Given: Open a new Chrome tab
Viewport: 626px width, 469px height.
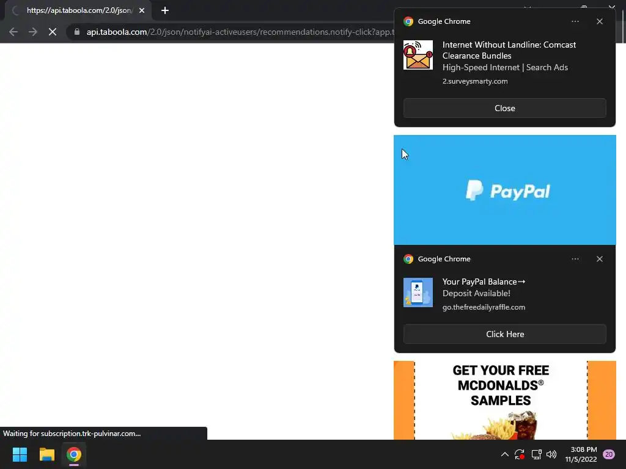Looking at the screenshot, I should coord(165,10).
